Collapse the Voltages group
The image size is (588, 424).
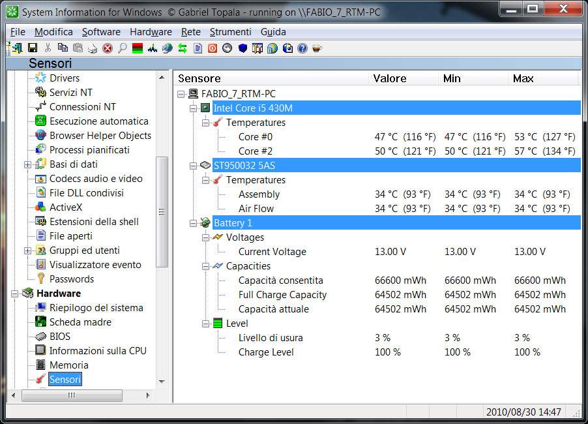coord(205,237)
